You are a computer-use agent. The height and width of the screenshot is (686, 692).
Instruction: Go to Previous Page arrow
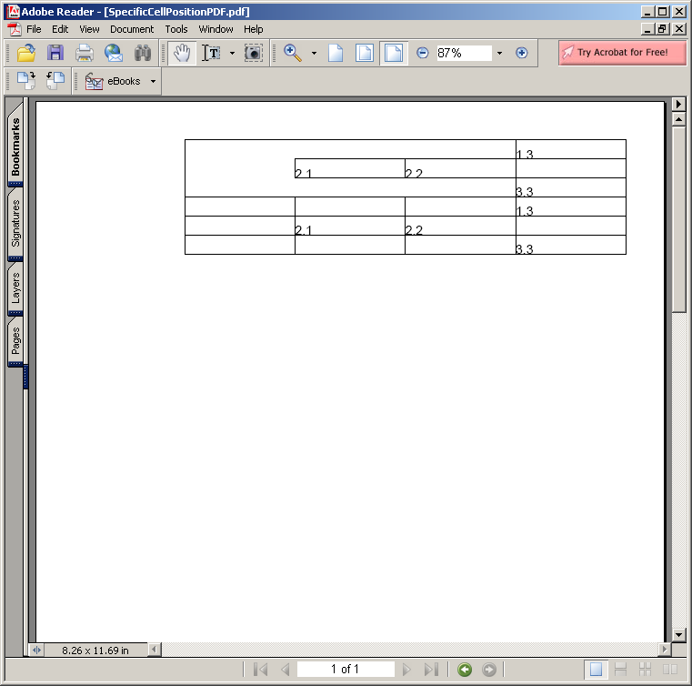click(x=286, y=670)
